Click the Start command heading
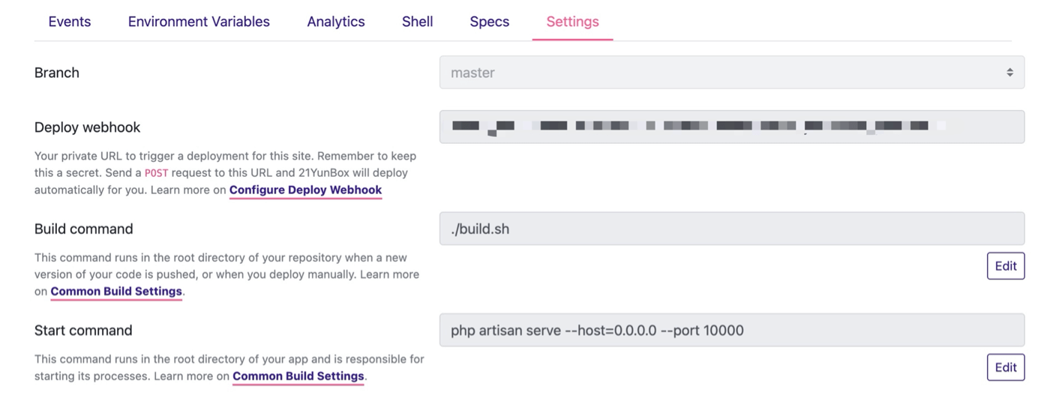 coord(83,330)
